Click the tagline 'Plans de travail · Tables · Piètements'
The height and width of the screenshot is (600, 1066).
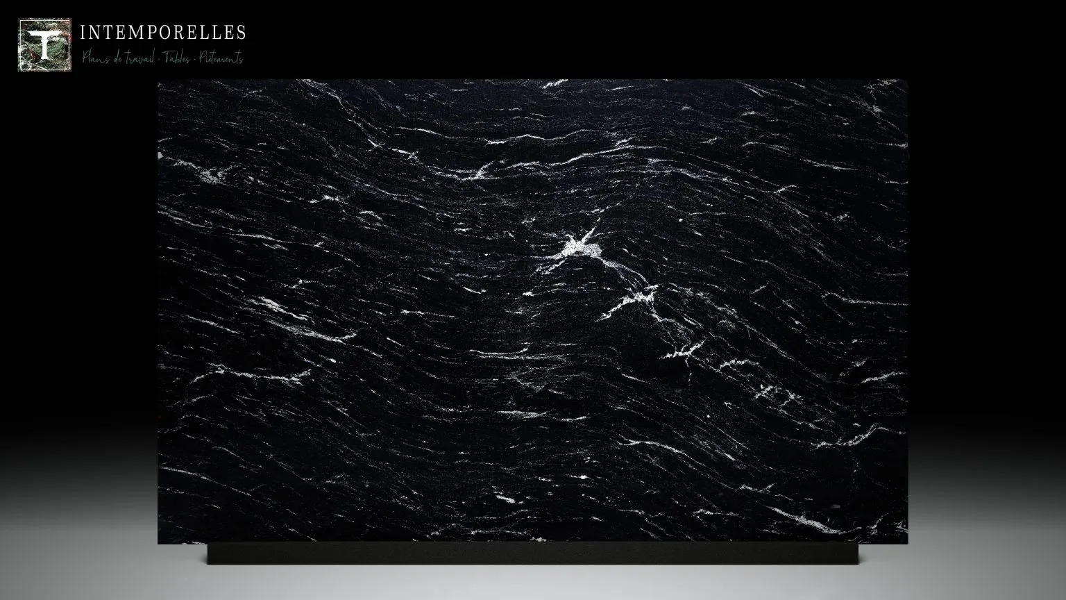162,58
